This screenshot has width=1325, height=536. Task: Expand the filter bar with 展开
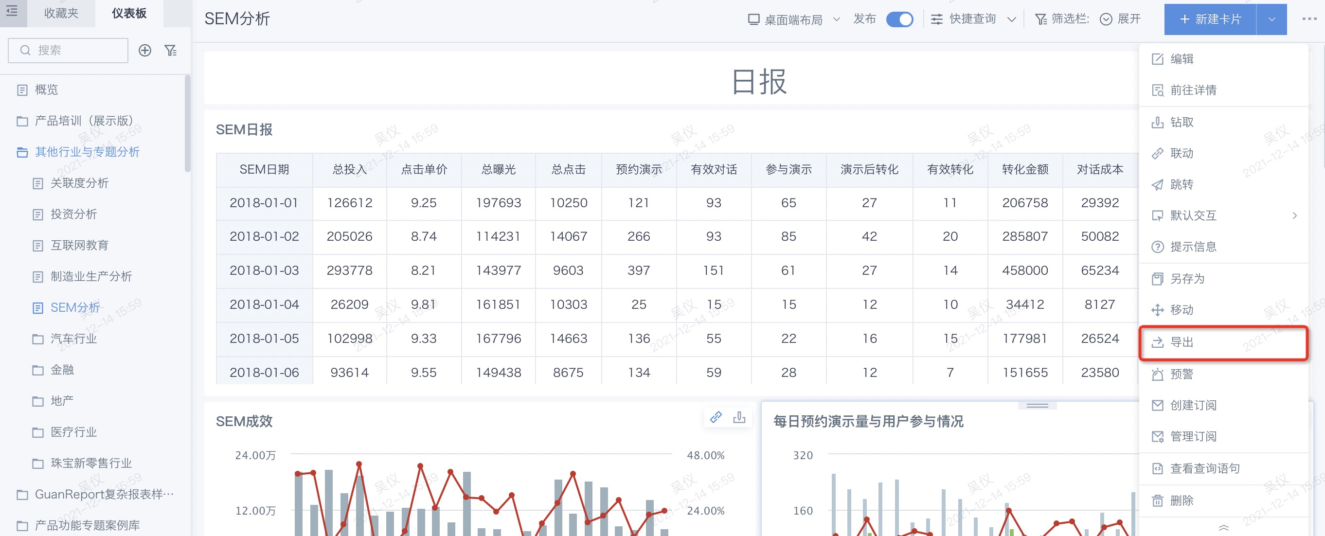1120,19
